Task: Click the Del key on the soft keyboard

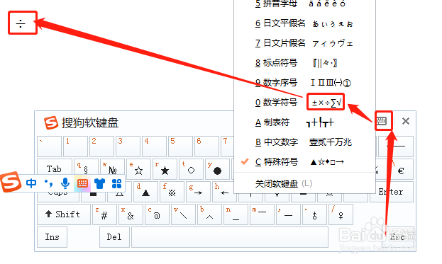Action: (x=114, y=237)
